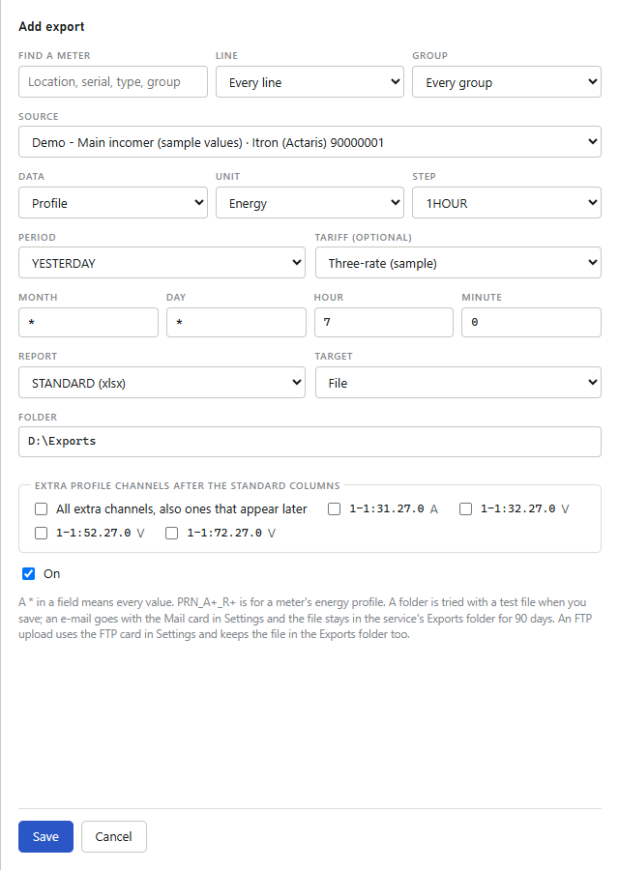Check the 1-1:72.27.0 V channel checkbox
The image size is (619, 870).
pyautogui.click(x=171, y=534)
